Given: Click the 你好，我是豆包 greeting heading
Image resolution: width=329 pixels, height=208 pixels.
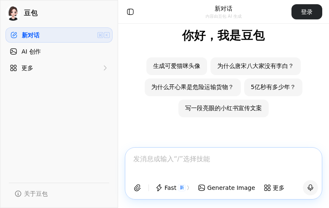Looking at the screenshot, I should click(x=224, y=35).
